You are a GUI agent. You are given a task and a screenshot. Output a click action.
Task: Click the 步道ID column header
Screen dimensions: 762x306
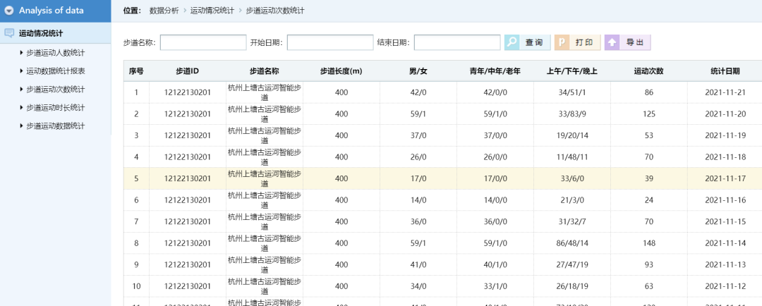click(188, 71)
